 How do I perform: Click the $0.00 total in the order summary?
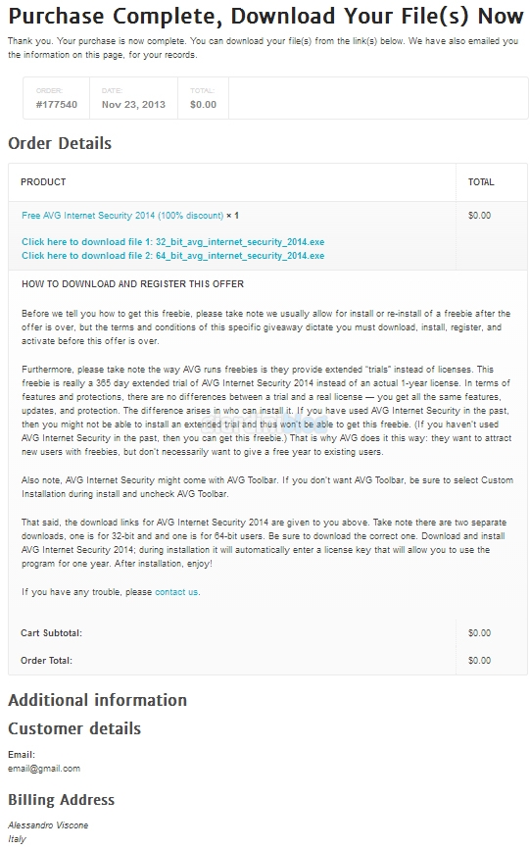point(204,105)
